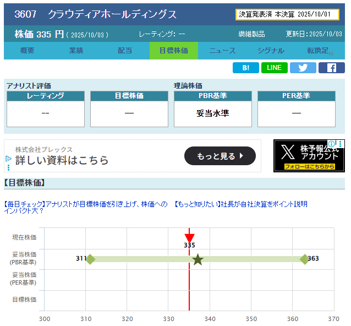
Task: Open the 配当 tab
Action: tap(125, 51)
